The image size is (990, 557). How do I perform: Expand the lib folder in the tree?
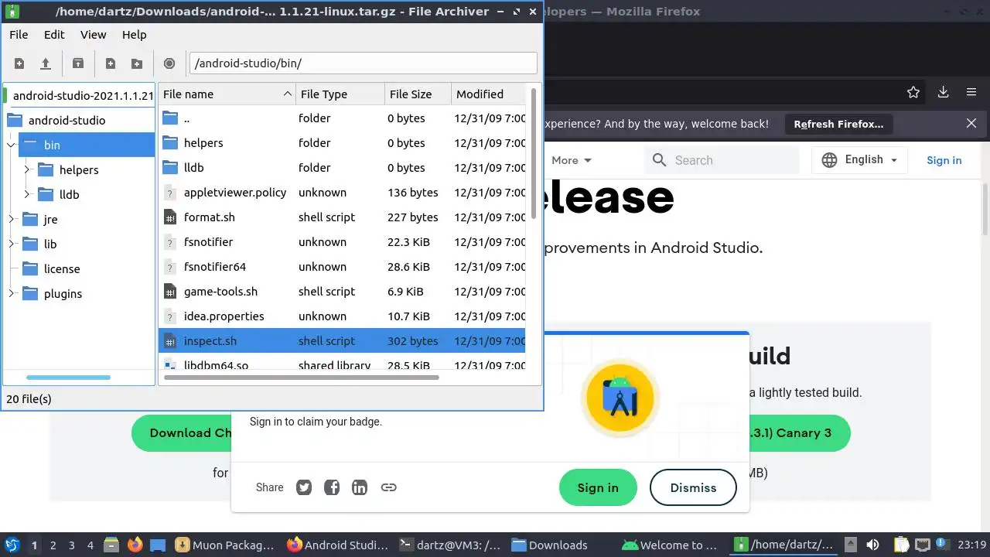tap(12, 244)
